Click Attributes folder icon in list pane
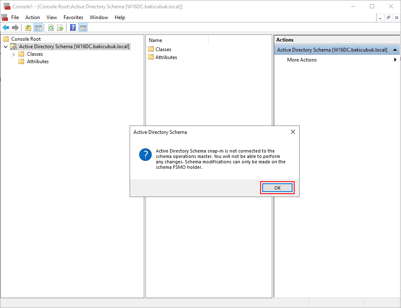 151,57
